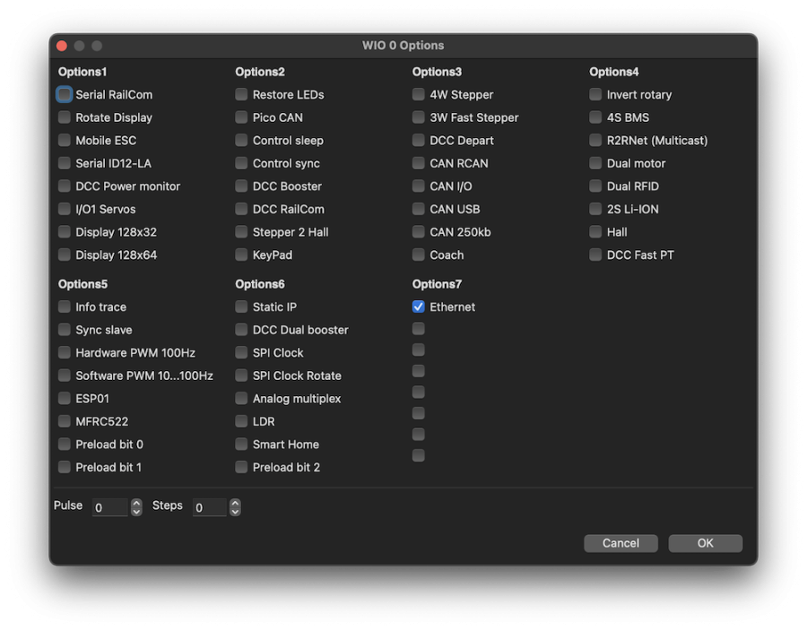Tick the R2RNet (Multicast) checkbox
The image size is (807, 630).
point(595,140)
